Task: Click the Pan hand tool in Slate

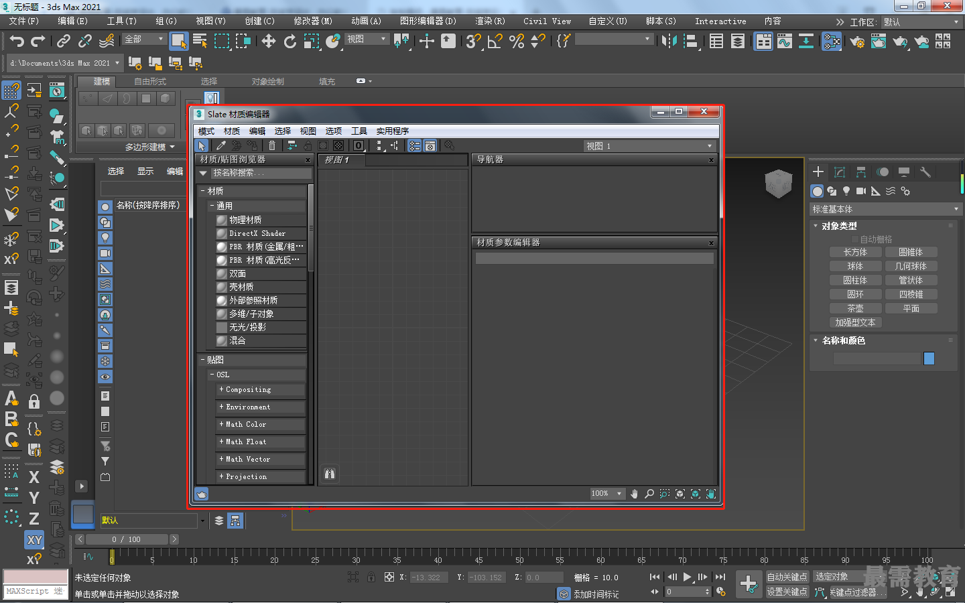Action: click(x=634, y=494)
